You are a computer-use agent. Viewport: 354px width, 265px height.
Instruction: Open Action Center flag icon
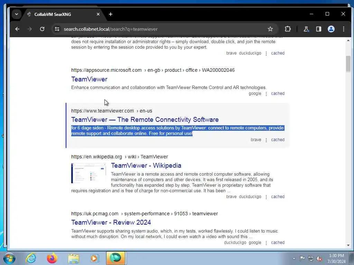pyautogui.click(x=302, y=258)
